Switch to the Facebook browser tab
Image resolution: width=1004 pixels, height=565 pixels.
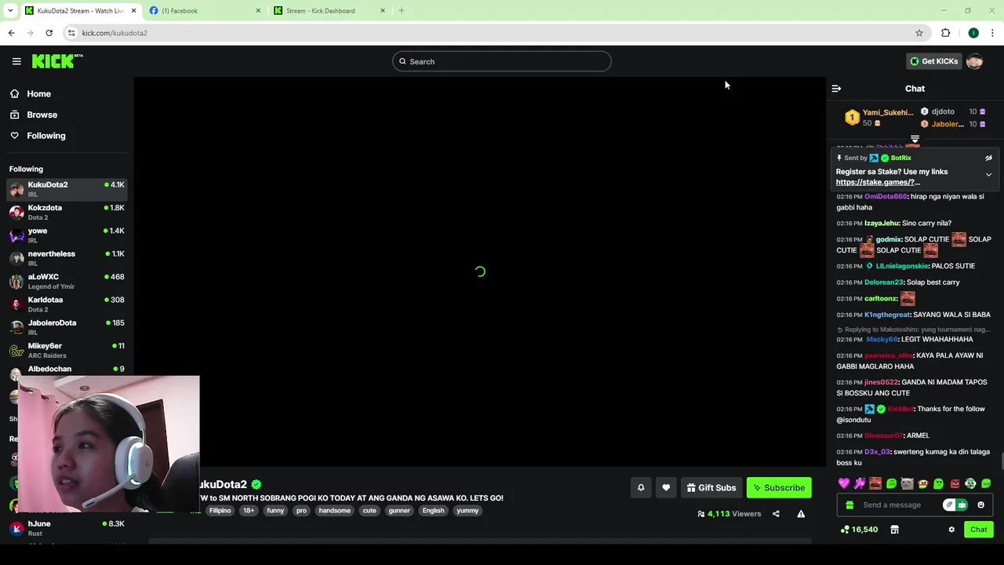coord(204,11)
